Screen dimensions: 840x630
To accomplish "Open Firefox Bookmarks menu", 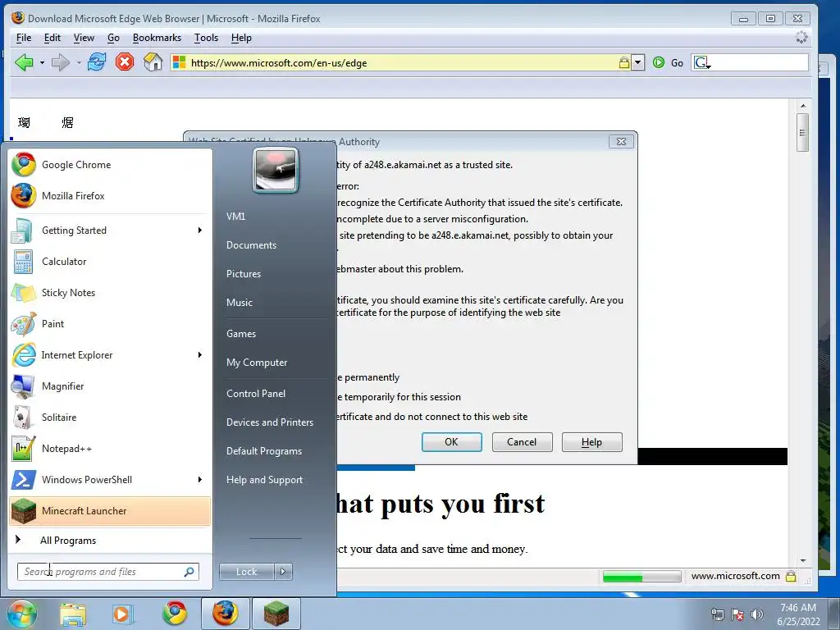I will [157, 38].
